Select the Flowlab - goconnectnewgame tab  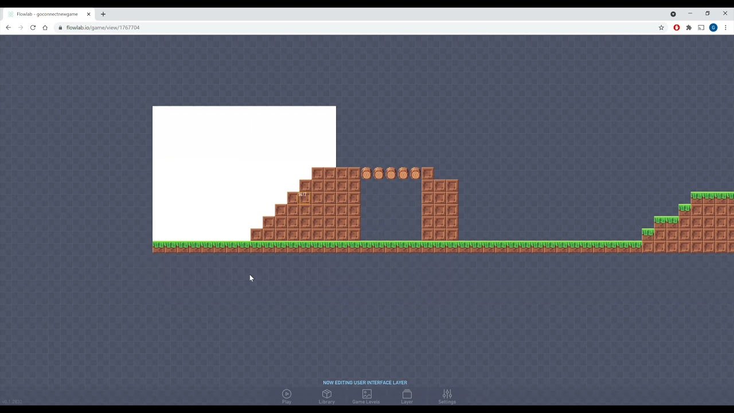(x=48, y=14)
